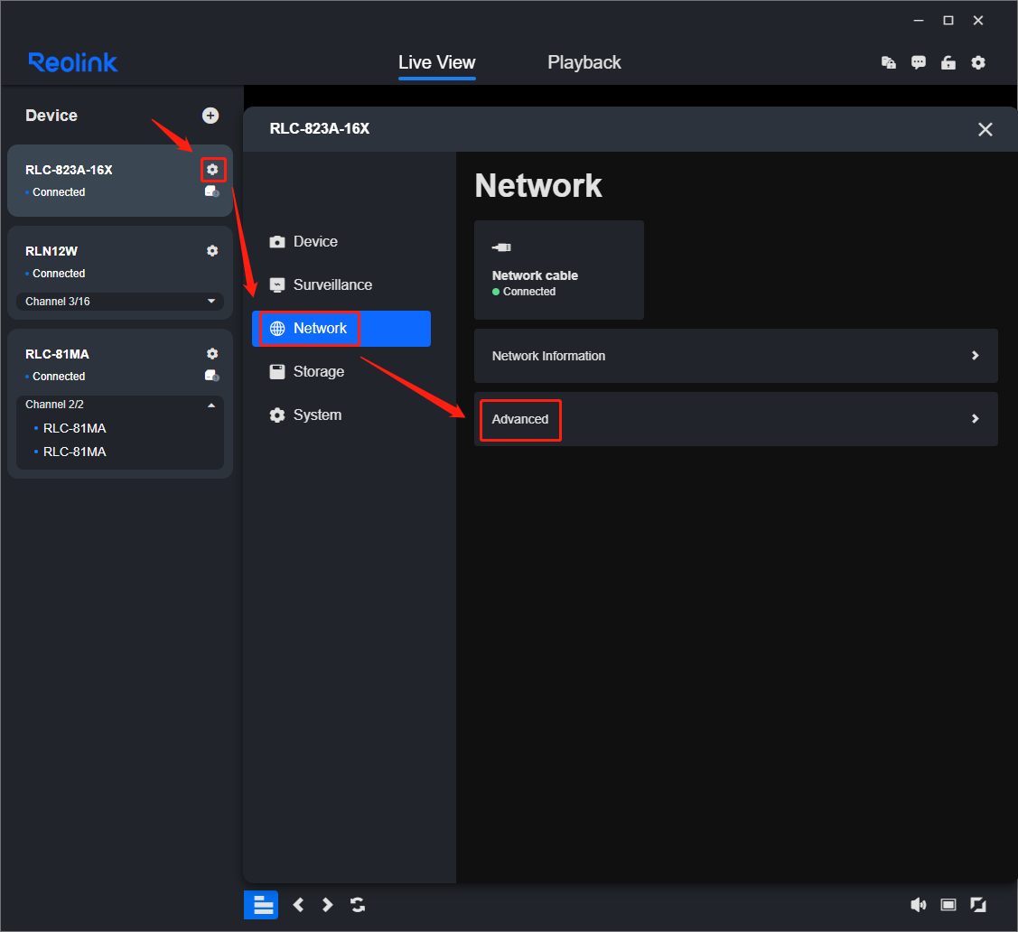Viewport: 1018px width, 932px height.
Task: Open settings gear for RLC-823A-16X
Action: pyautogui.click(x=212, y=170)
